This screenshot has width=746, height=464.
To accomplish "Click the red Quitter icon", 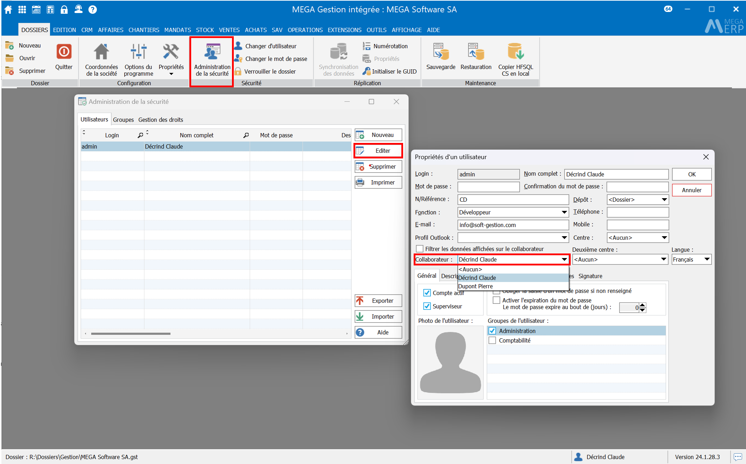I will pos(64,52).
